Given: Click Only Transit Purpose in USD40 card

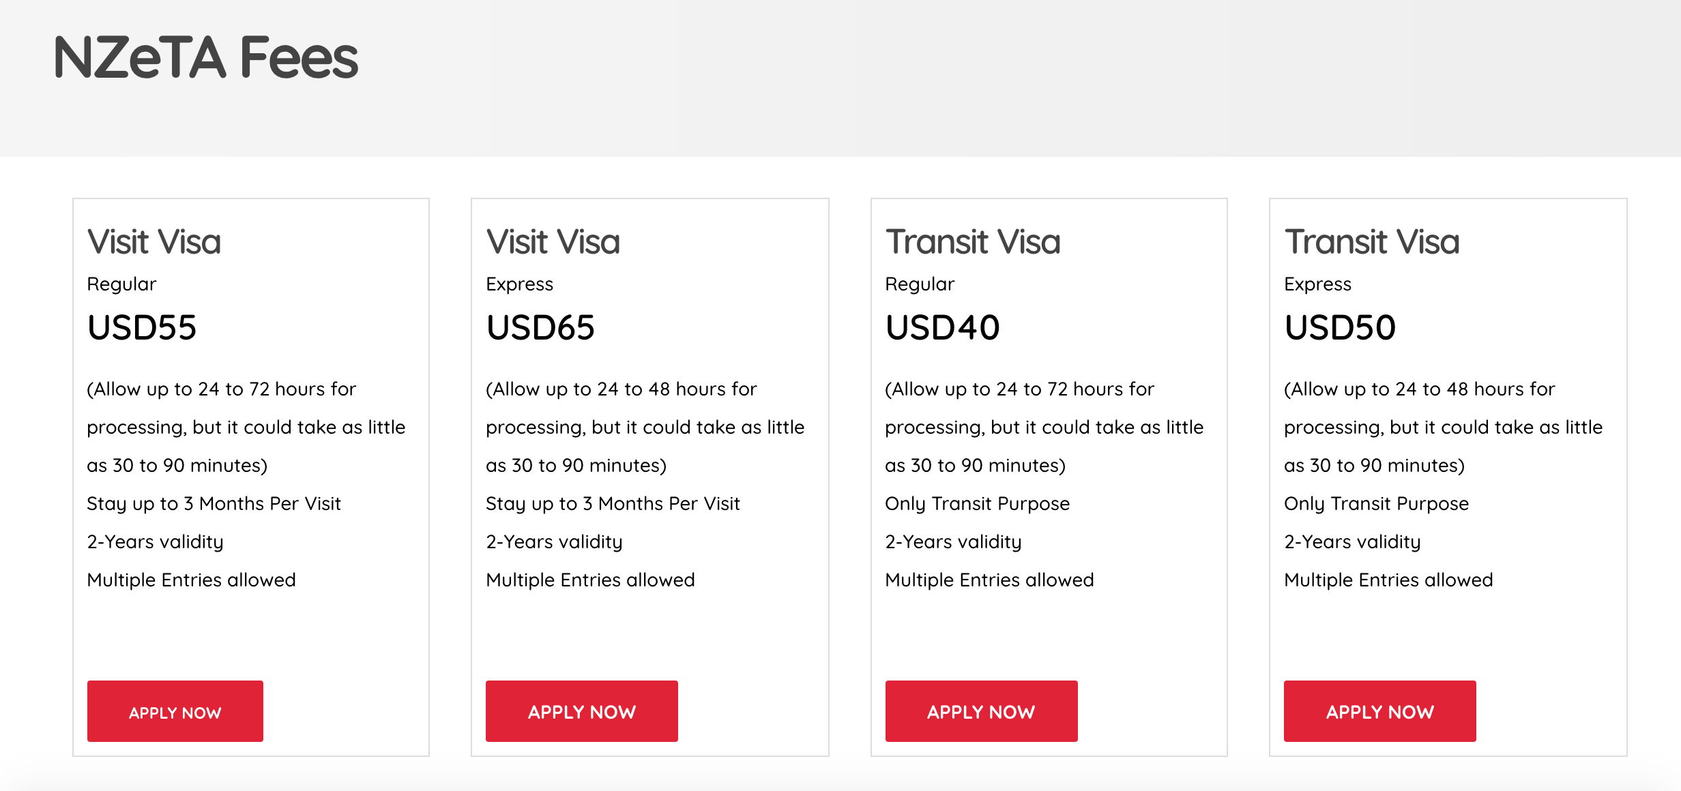Looking at the screenshot, I should 977,504.
